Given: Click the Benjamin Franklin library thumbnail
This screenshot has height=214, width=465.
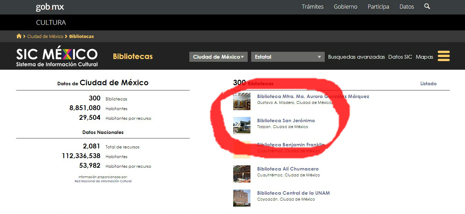Looking at the screenshot, I should point(242,150).
